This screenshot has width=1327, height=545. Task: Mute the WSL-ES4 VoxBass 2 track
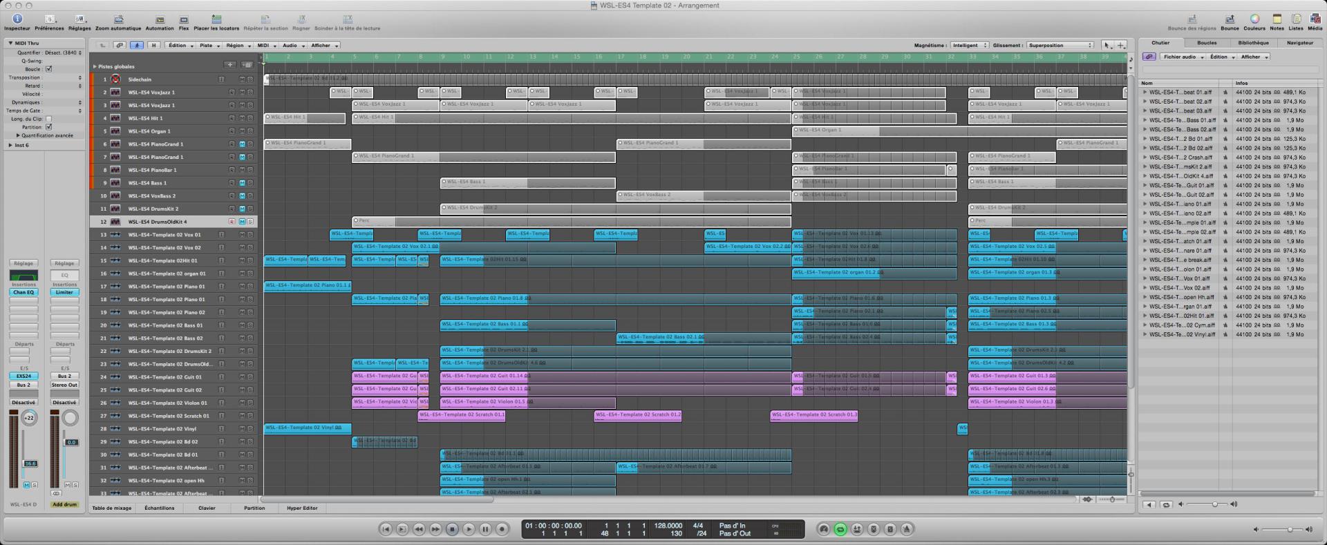click(242, 196)
